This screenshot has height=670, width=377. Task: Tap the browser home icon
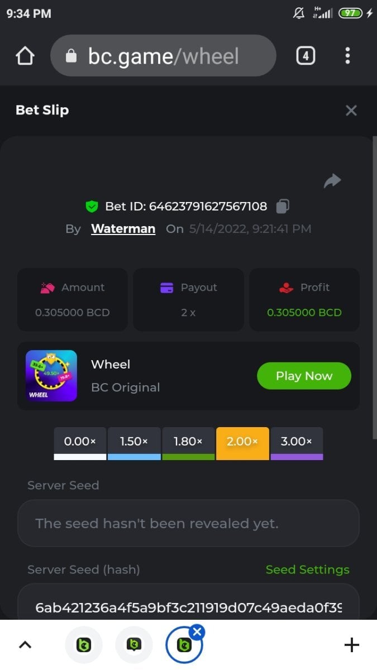click(25, 56)
